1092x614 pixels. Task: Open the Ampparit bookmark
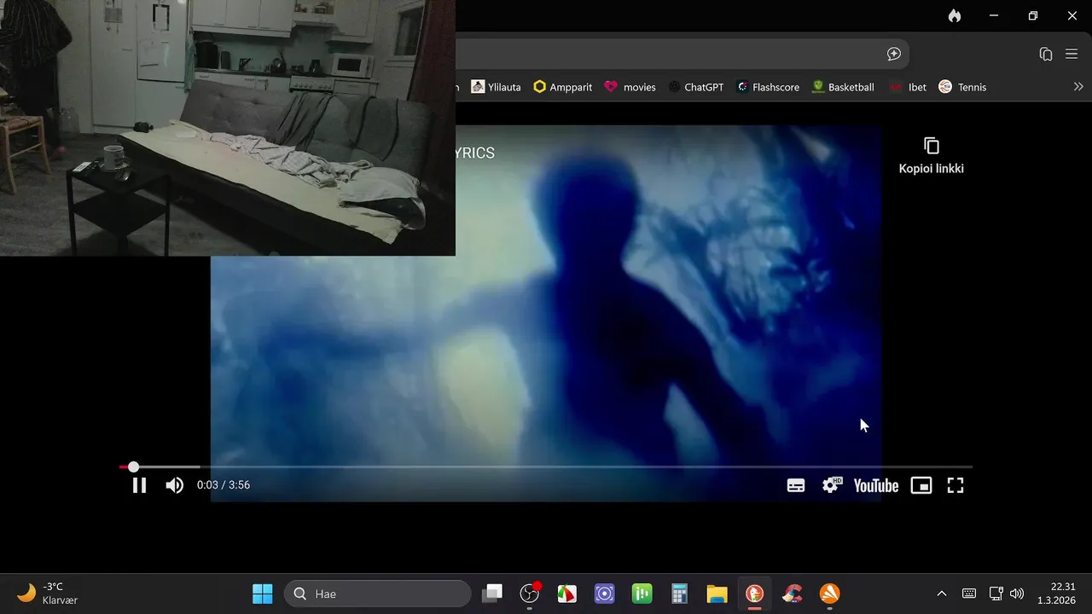click(x=562, y=87)
